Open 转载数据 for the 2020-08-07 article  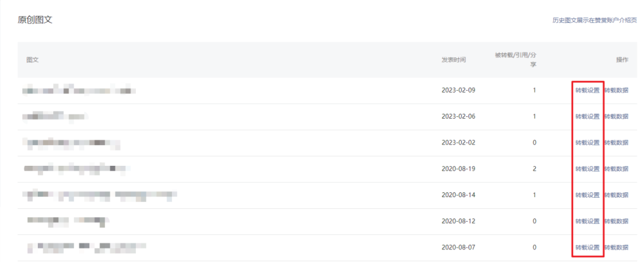coord(616,247)
